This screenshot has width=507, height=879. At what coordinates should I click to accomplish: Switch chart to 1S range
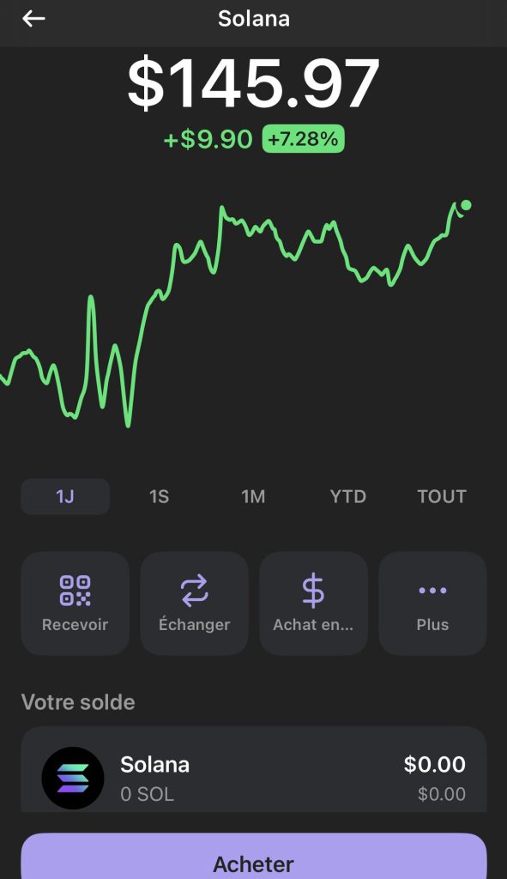coord(159,497)
